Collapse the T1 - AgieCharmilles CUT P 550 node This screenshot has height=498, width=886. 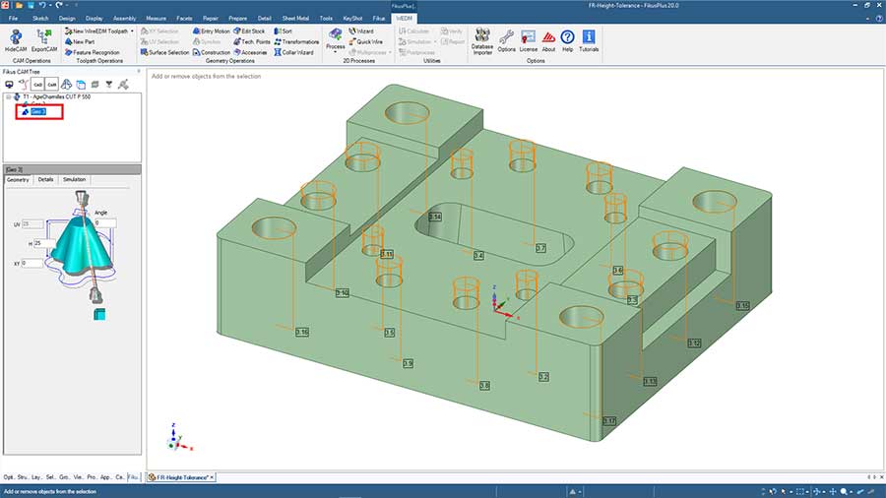click(8, 97)
